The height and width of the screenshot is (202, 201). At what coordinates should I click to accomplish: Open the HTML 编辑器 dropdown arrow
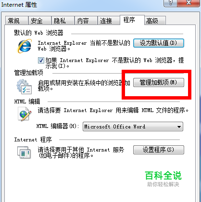[x=179, y=127]
